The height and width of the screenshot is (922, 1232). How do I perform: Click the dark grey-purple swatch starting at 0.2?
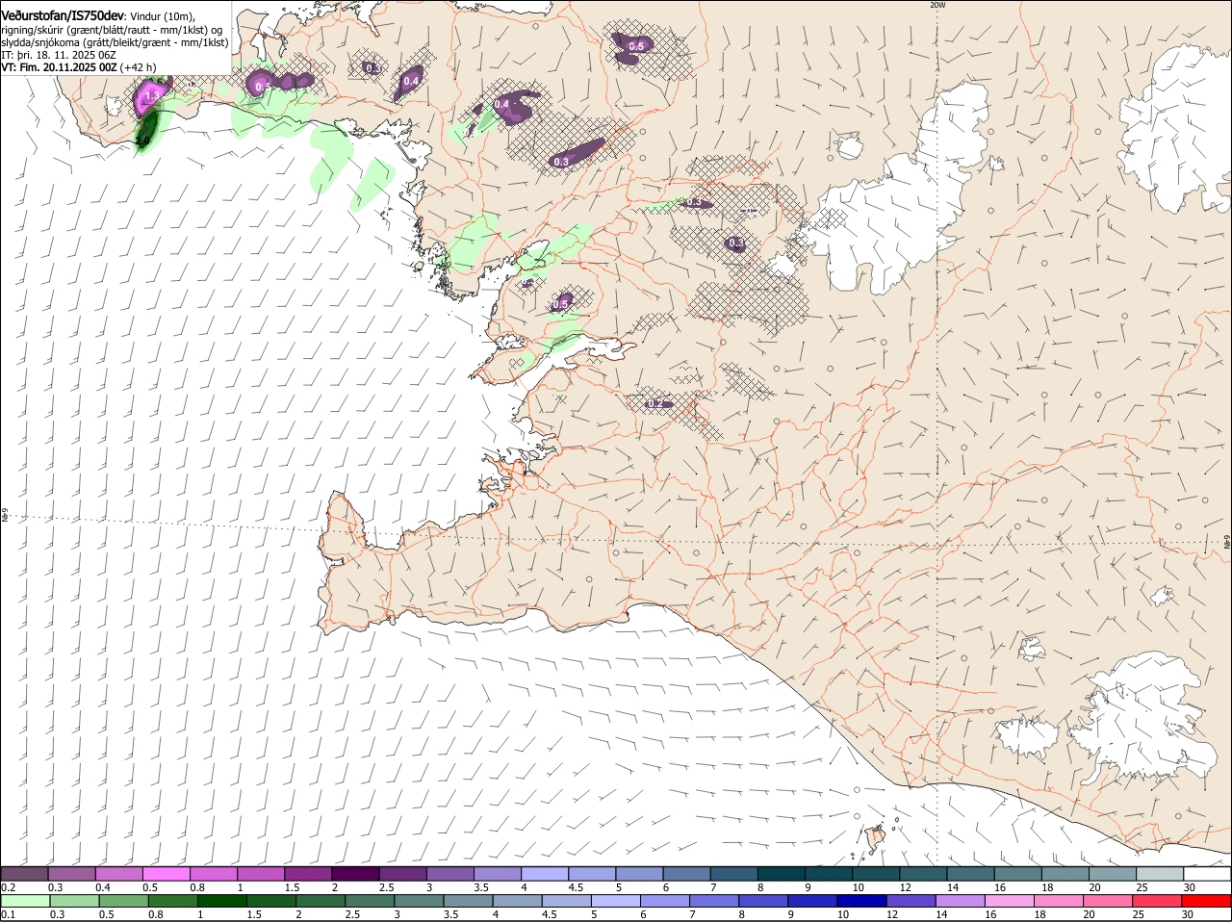click(24, 874)
